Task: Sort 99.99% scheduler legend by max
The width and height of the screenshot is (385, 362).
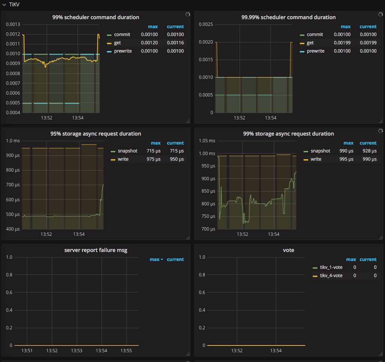Action: point(346,27)
